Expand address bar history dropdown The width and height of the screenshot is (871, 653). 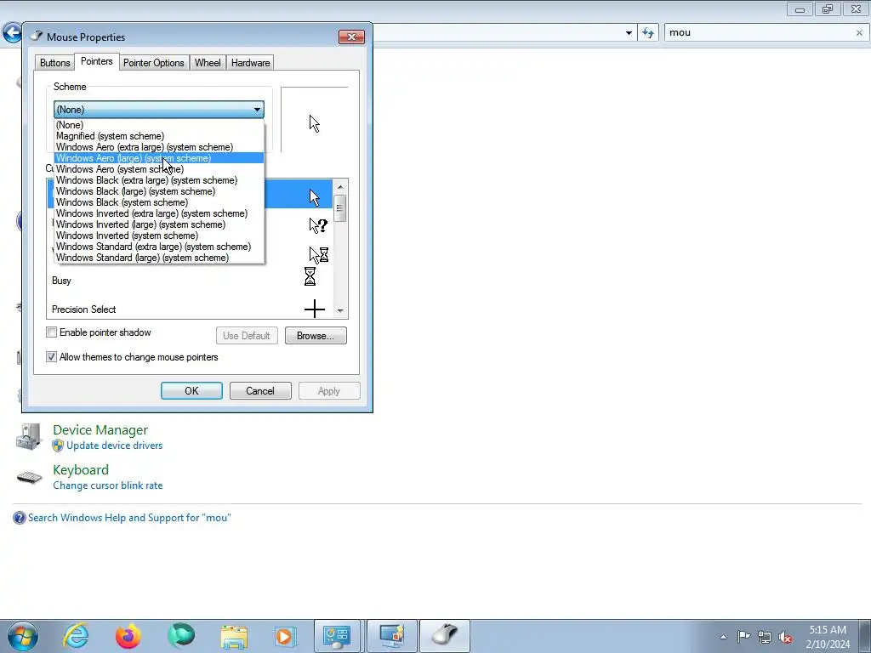coord(629,33)
